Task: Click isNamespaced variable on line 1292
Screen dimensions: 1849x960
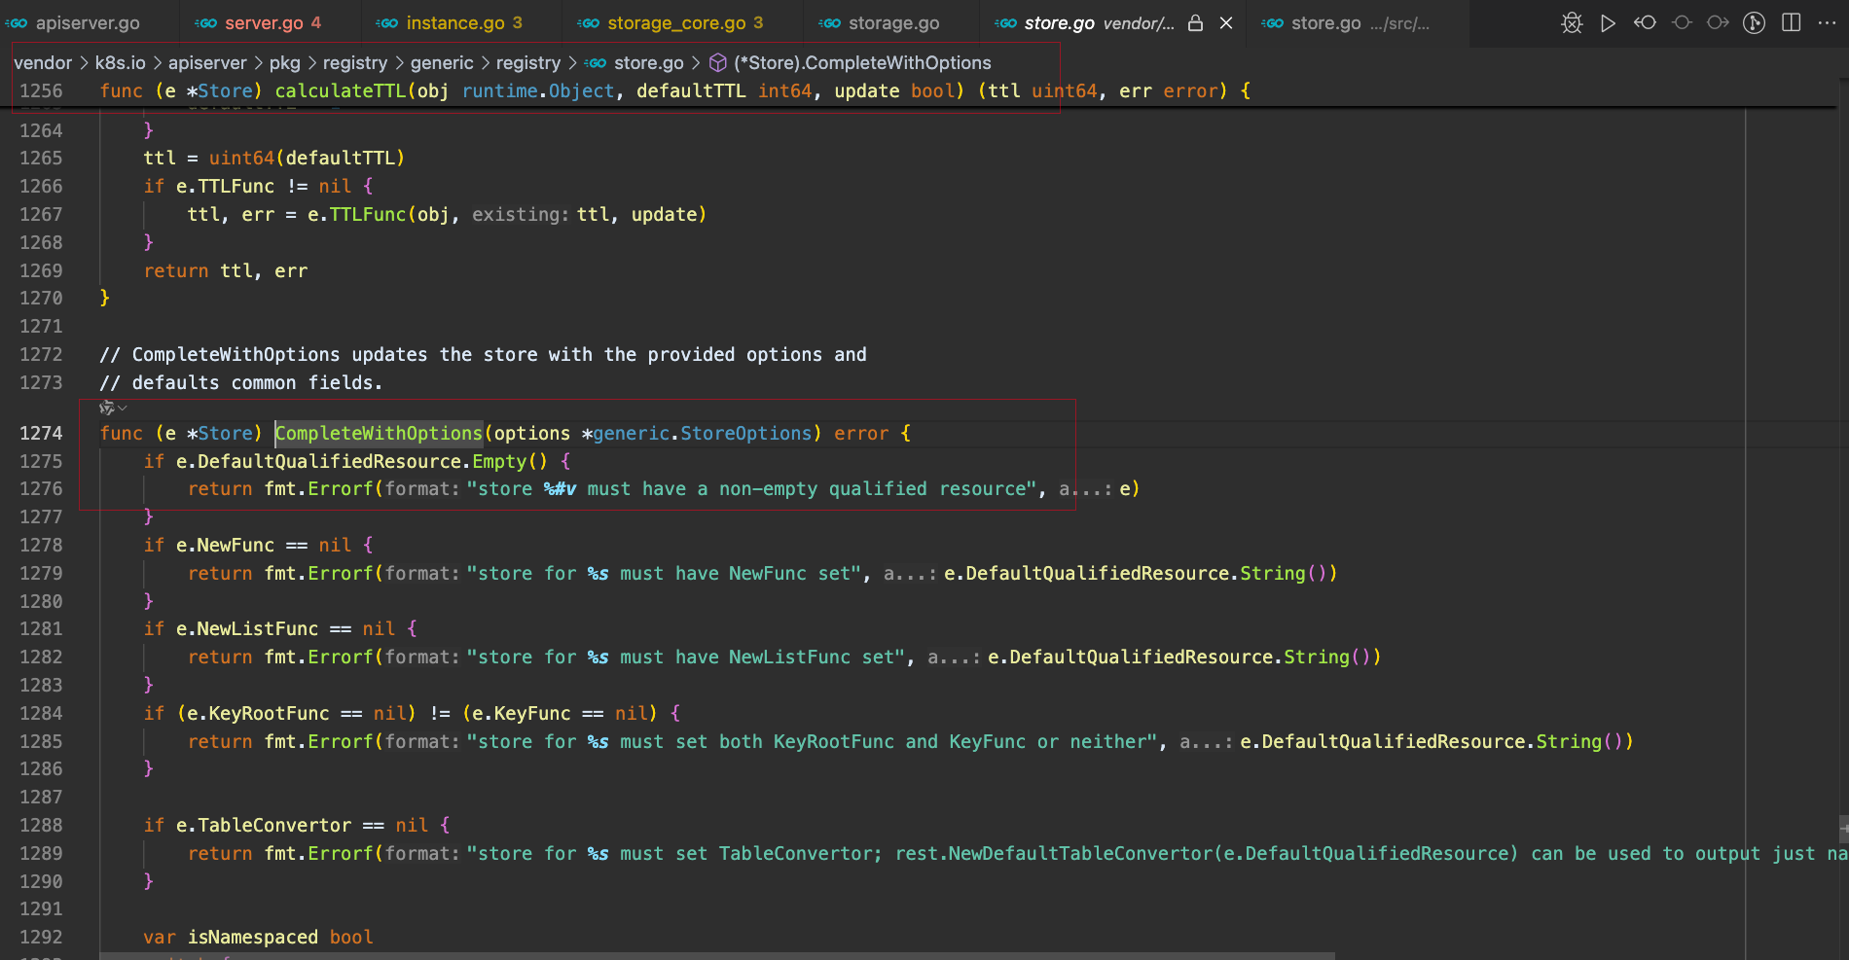Action: pyautogui.click(x=253, y=937)
